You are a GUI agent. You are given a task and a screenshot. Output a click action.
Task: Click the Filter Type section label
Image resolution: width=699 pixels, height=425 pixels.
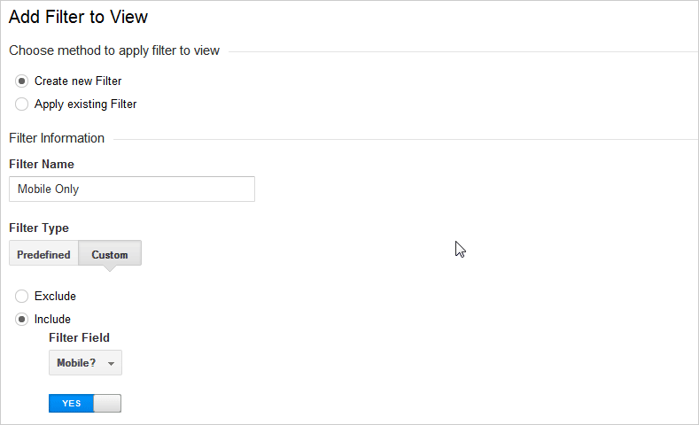click(39, 228)
